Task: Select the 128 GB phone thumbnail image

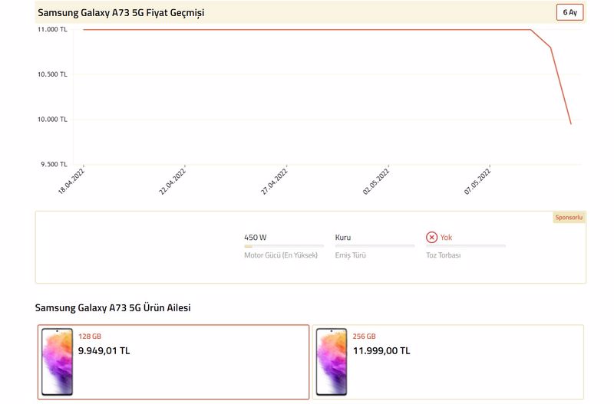Action: 57,362
